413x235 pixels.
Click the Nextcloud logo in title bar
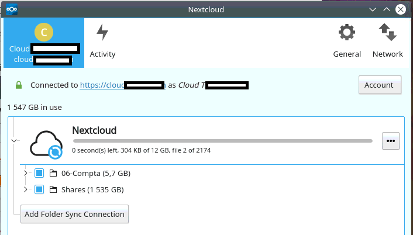click(x=12, y=9)
